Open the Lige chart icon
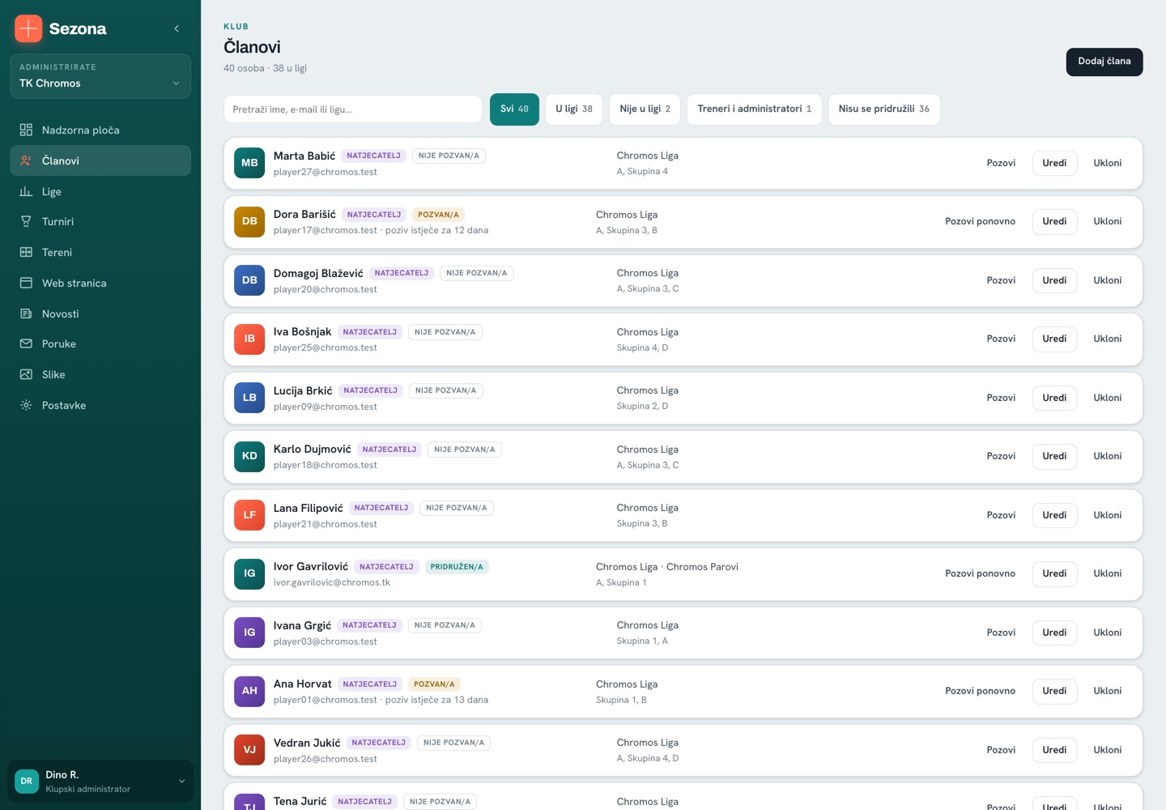This screenshot has height=810, width=1166. [26, 191]
